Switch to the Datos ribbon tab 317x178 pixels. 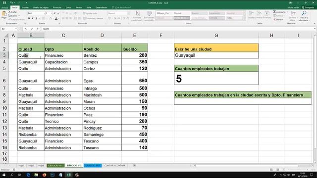tap(68, 7)
